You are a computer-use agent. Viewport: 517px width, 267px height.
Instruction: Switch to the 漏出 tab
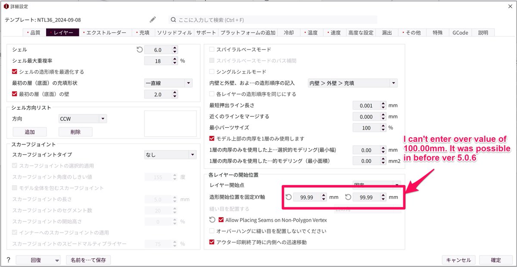click(x=386, y=33)
